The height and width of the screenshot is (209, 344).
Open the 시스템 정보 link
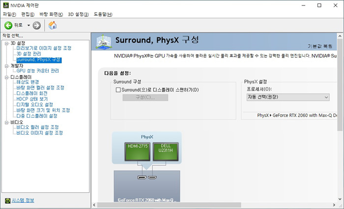[23, 201]
